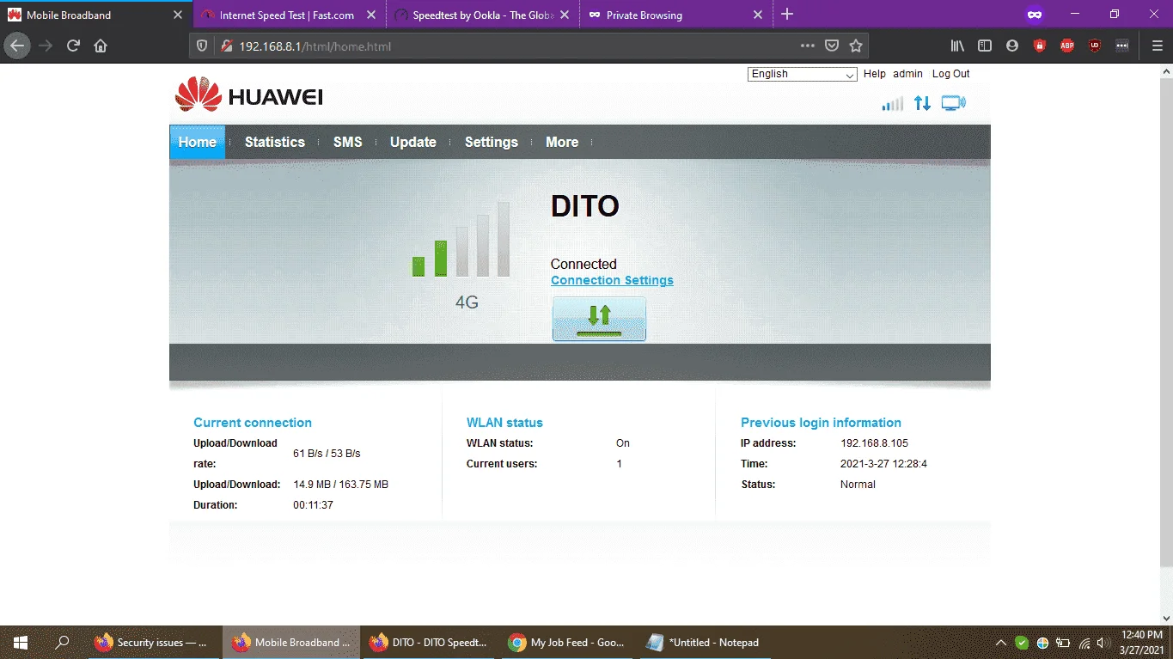This screenshot has height=659, width=1173.
Task: Click the Help link
Action: coord(875,74)
